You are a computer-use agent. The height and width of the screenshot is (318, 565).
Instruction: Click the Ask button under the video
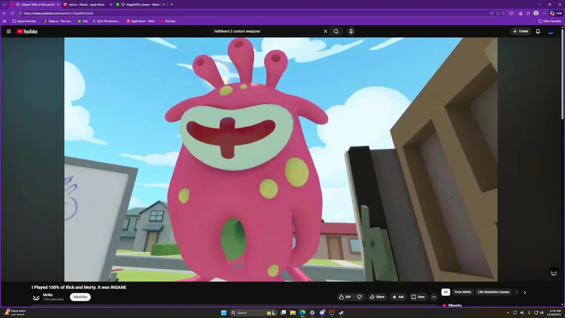tap(398, 297)
